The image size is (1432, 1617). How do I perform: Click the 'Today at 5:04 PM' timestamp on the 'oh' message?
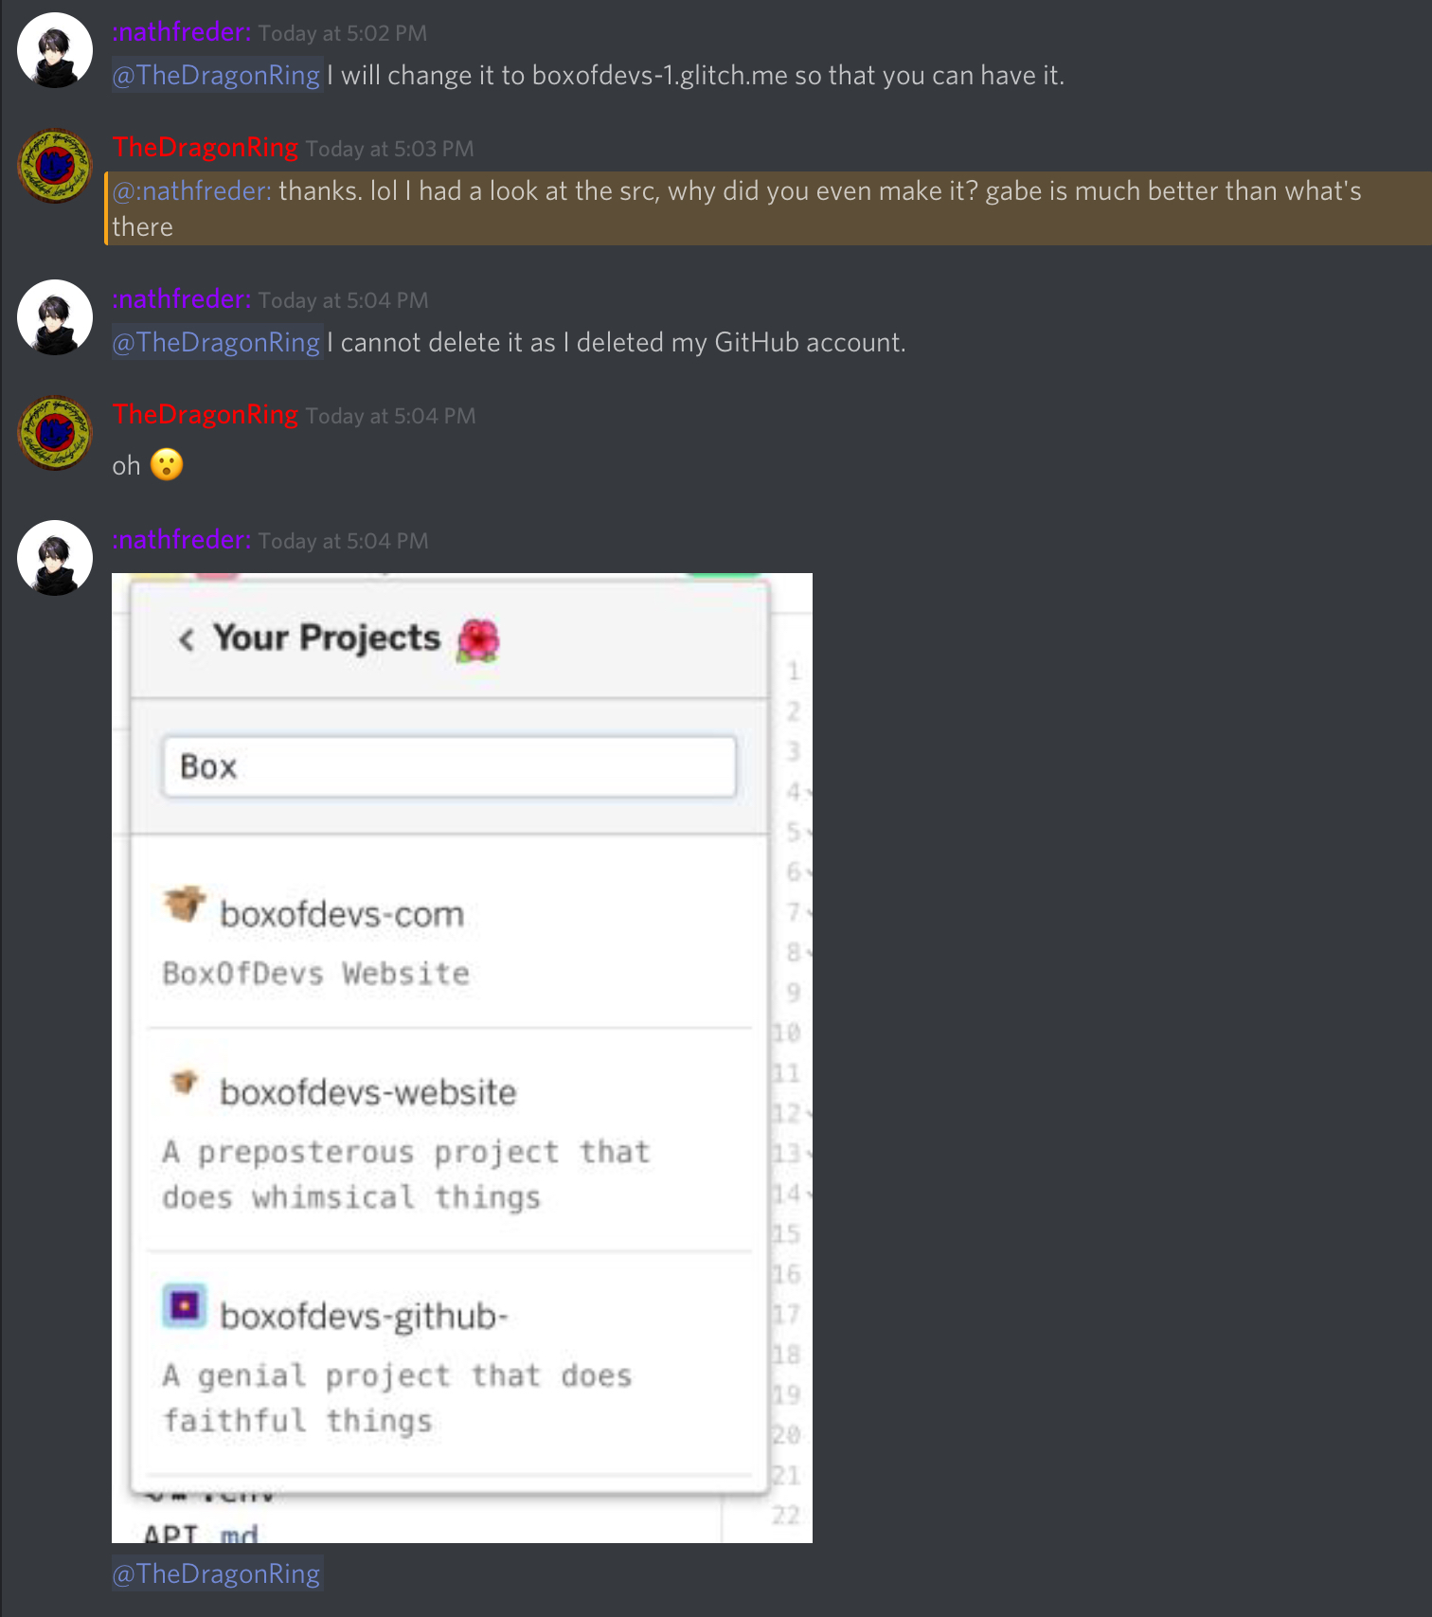(x=390, y=416)
